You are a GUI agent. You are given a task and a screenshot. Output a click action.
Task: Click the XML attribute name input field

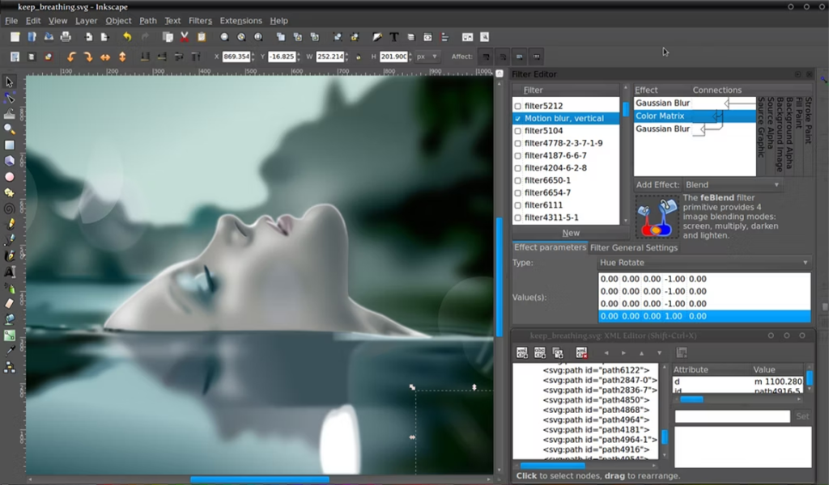click(732, 415)
